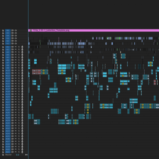Image resolution: width=159 pixels, height=159 pixels.
Task: Mute audio track A27
Action: [16, 115]
